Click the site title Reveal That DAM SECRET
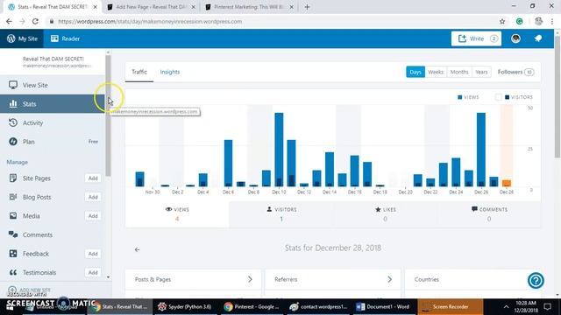Viewport: 561px width, 315px height. pyautogui.click(x=53, y=59)
